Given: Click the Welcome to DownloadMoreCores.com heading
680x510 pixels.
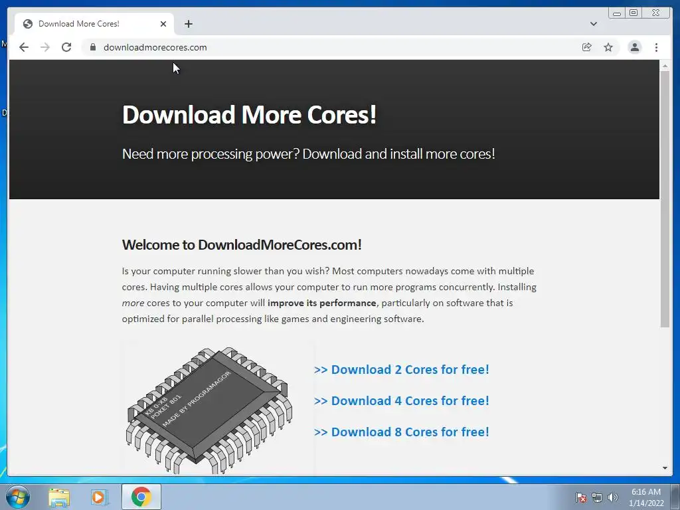Looking at the screenshot, I should [x=242, y=244].
